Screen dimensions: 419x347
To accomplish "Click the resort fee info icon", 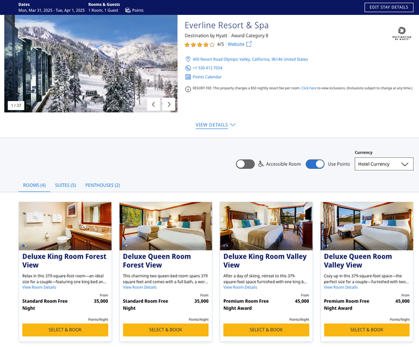I will (188, 89).
